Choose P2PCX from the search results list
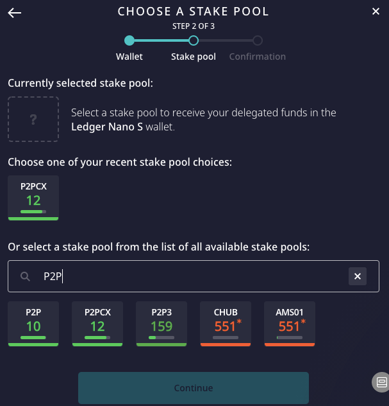This screenshot has width=389, height=406. (97, 323)
